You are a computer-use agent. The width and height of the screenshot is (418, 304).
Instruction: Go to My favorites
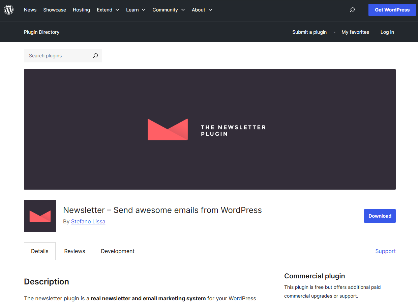[355, 32]
